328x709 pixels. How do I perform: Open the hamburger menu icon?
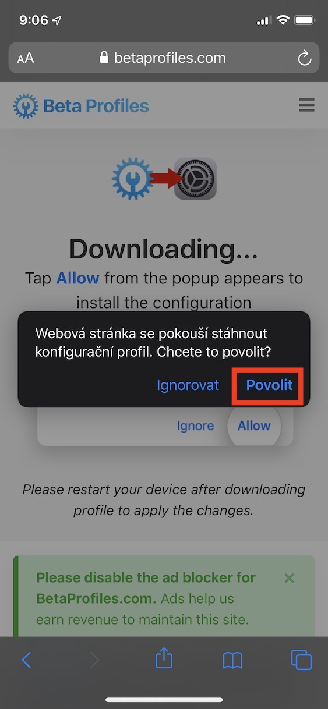point(306,105)
